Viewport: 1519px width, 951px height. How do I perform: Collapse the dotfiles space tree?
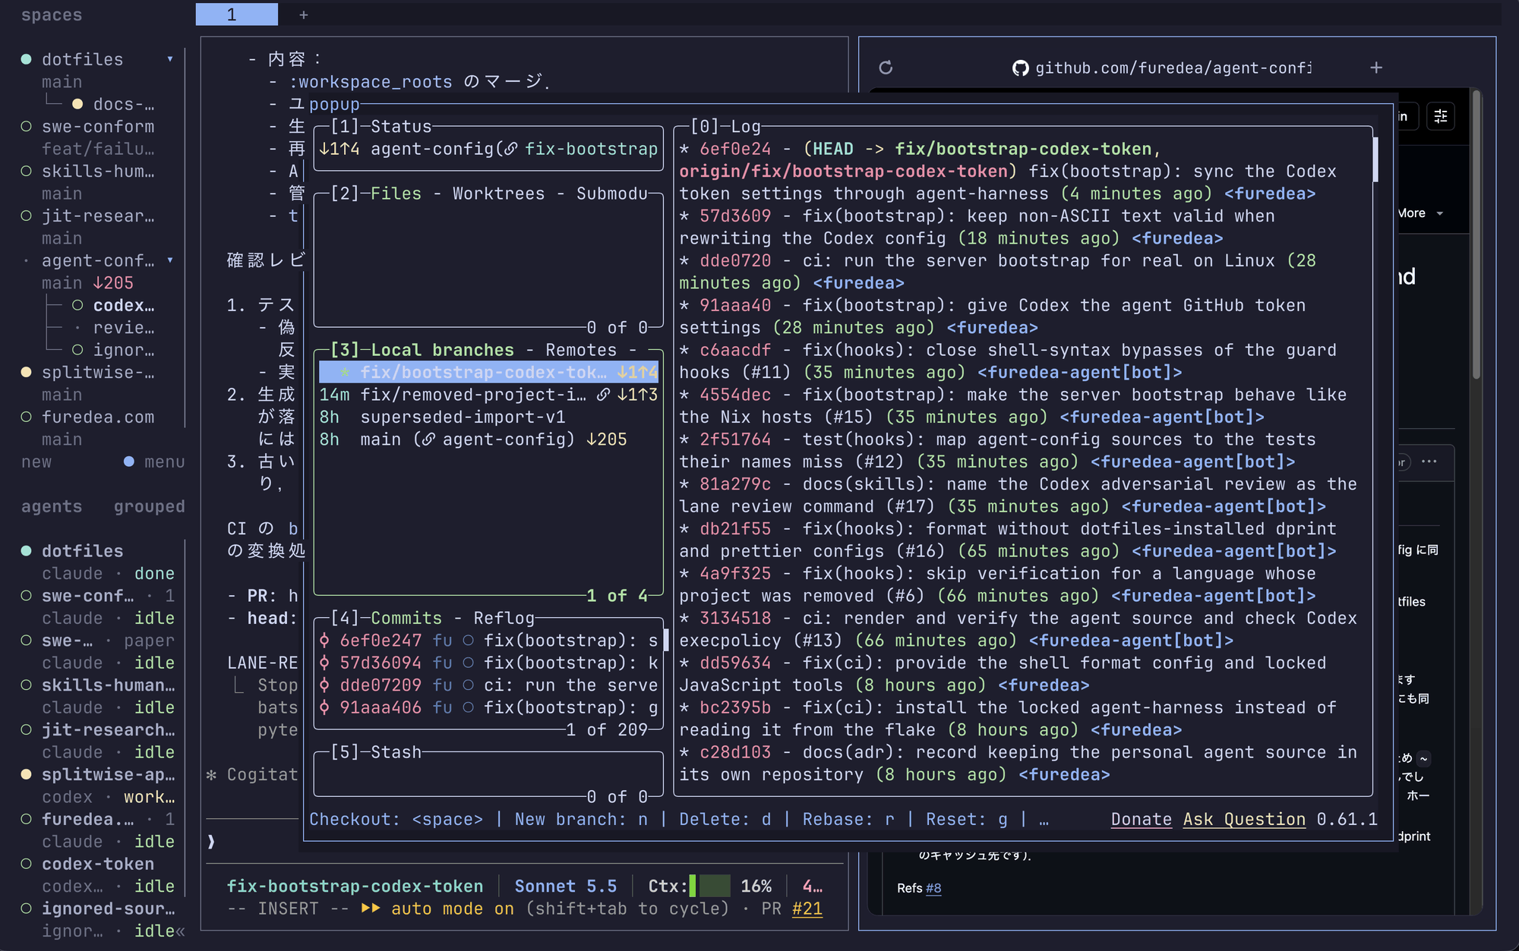click(x=170, y=59)
